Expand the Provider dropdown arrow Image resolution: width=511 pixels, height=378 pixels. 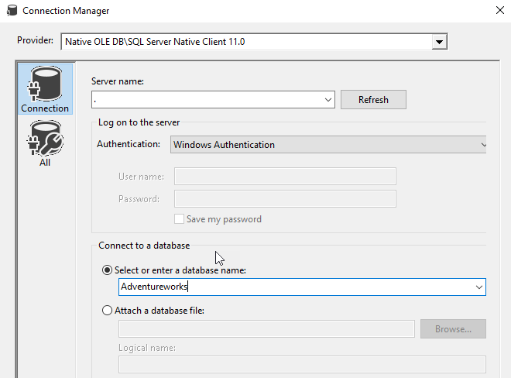(439, 42)
